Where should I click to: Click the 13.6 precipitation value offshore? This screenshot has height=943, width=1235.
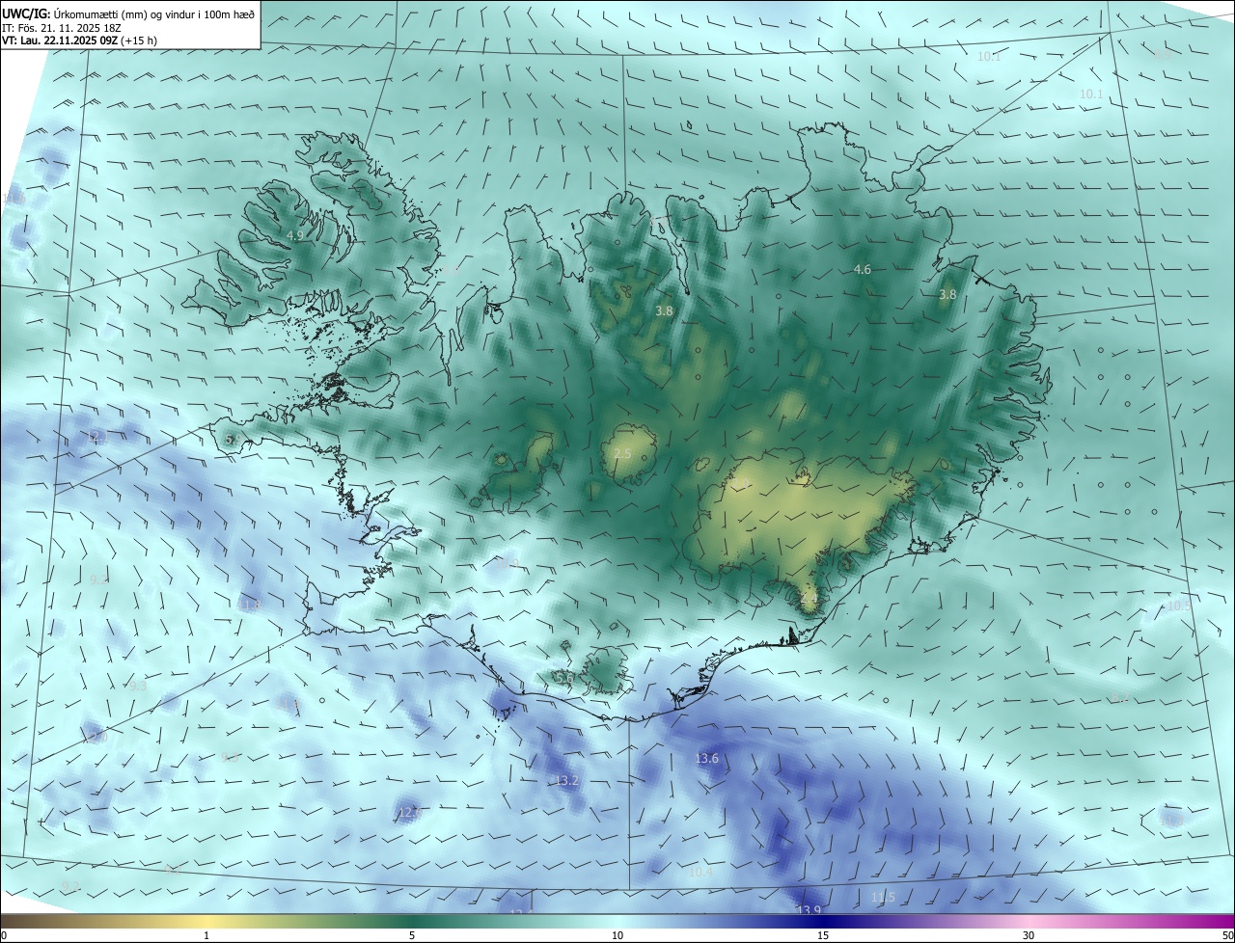point(707,759)
